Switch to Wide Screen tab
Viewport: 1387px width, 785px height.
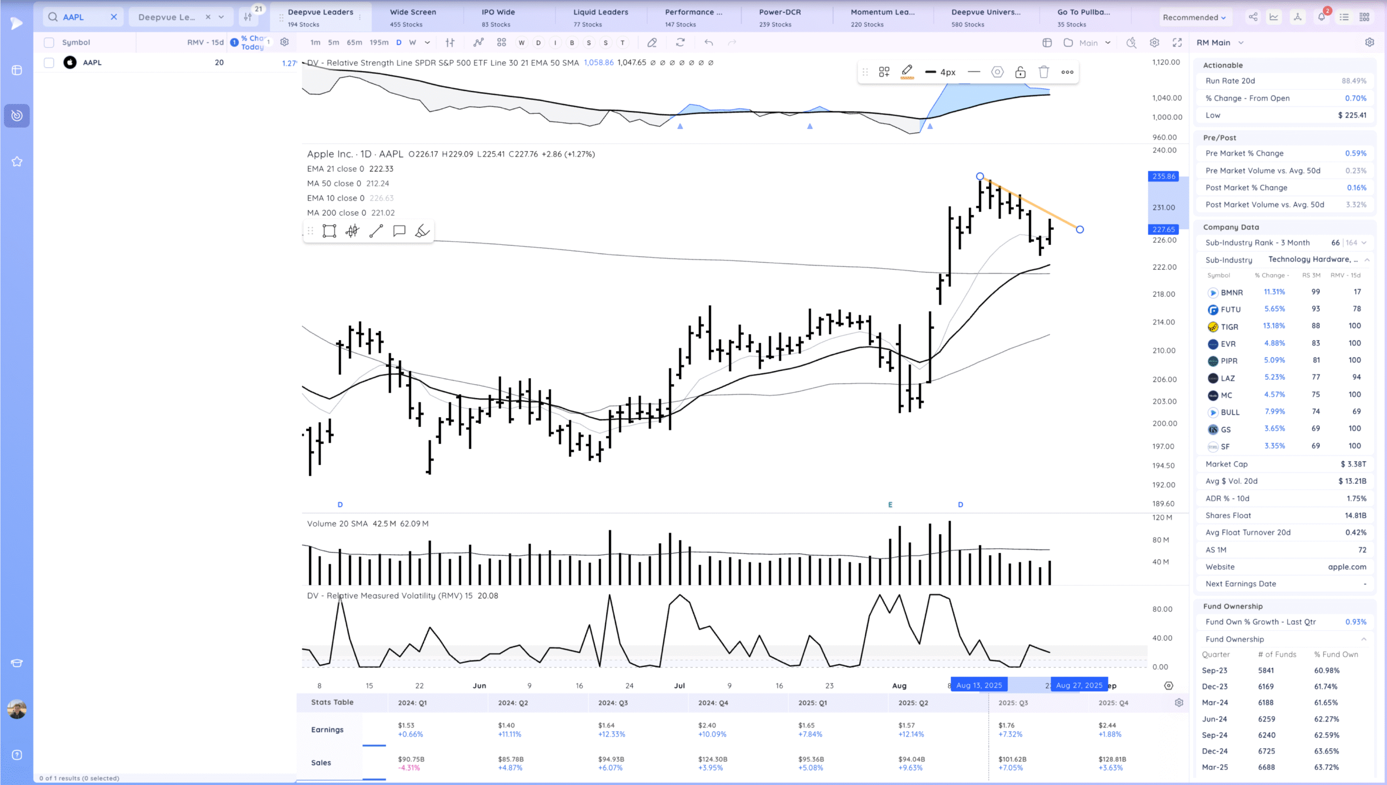413,17
